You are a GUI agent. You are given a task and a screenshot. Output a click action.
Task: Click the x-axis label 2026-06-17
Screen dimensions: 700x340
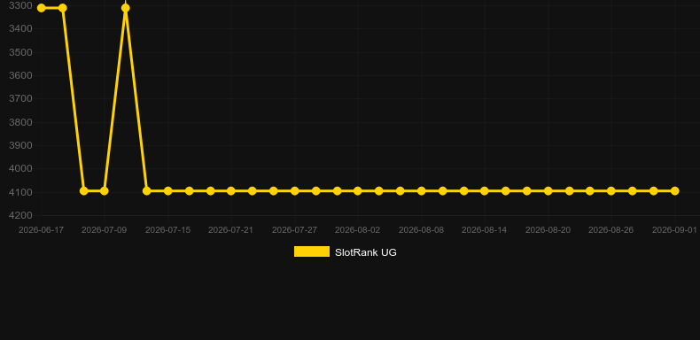point(41,230)
